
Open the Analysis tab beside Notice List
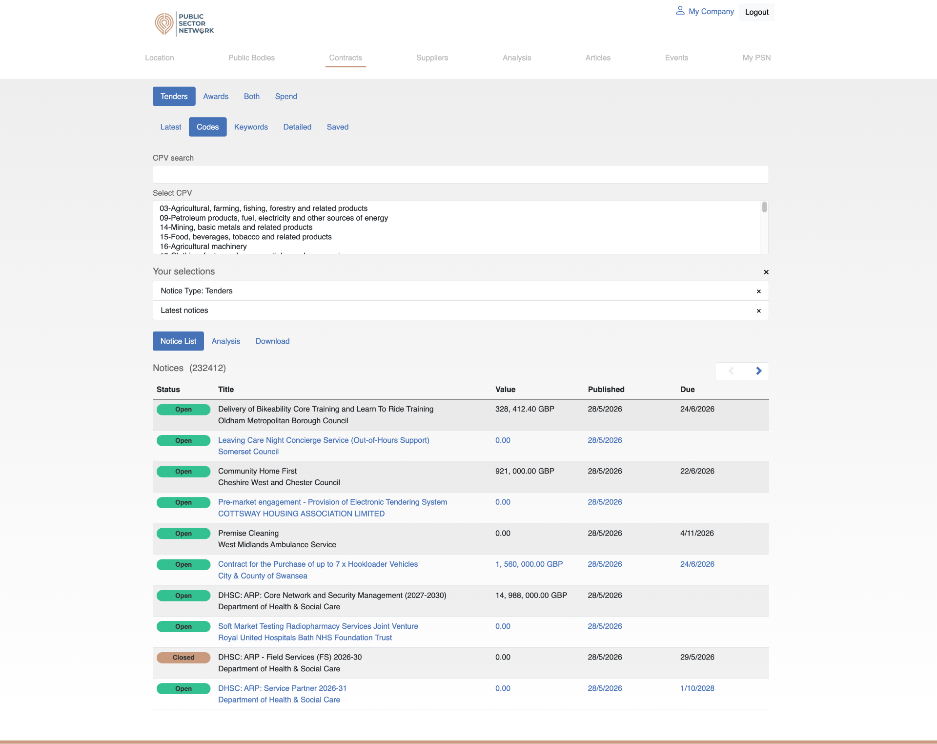(226, 341)
